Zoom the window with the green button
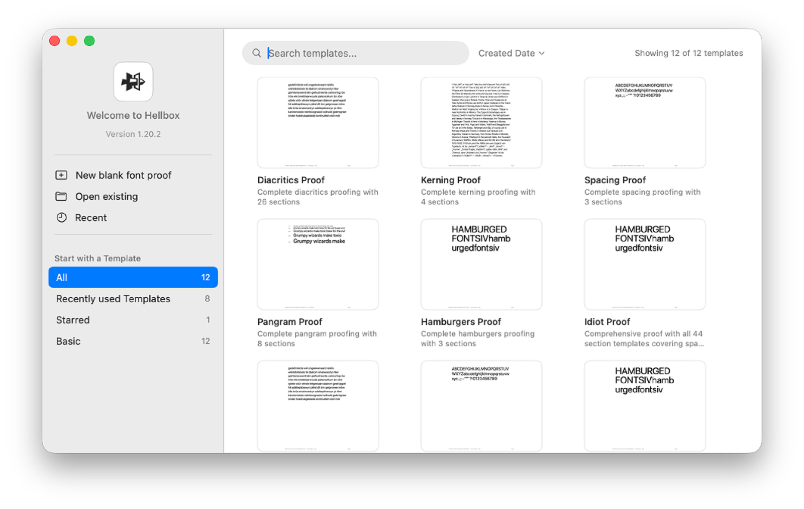This screenshot has height=509, width=804. click(89, 41)
